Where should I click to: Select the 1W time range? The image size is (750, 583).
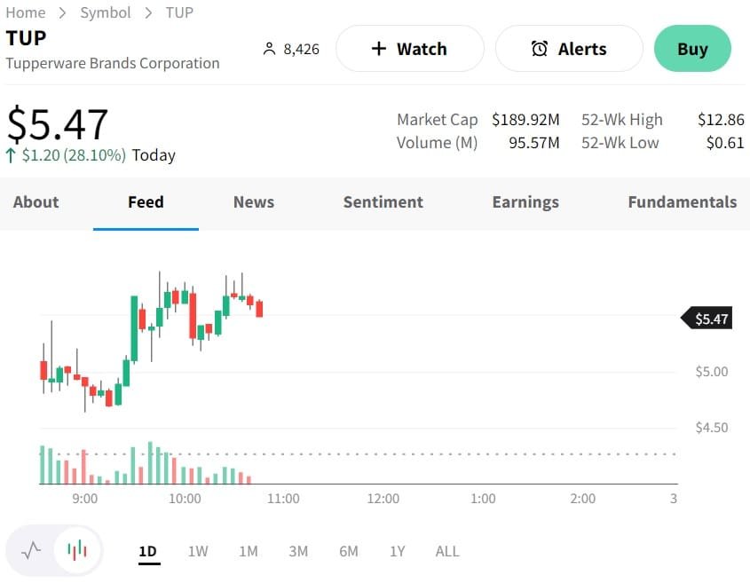pos(198,551)
